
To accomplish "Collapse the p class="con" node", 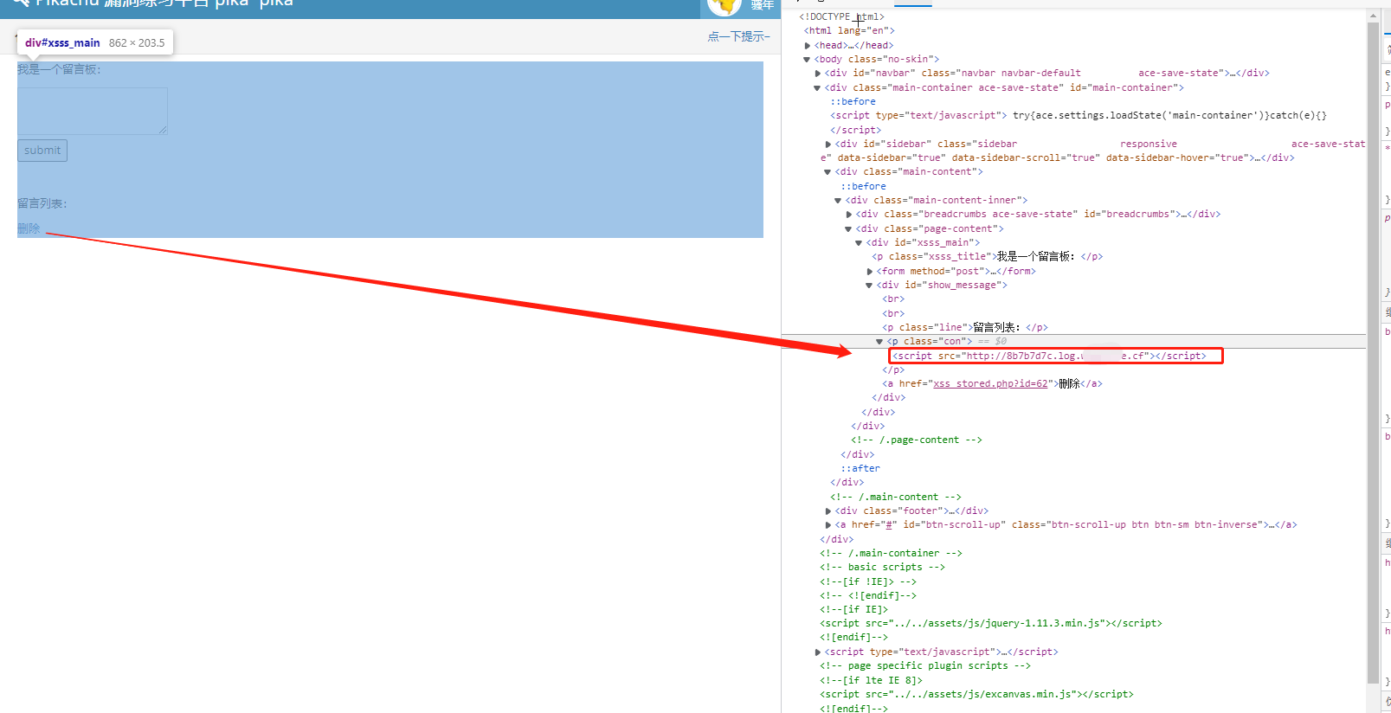I will point(879,342).
